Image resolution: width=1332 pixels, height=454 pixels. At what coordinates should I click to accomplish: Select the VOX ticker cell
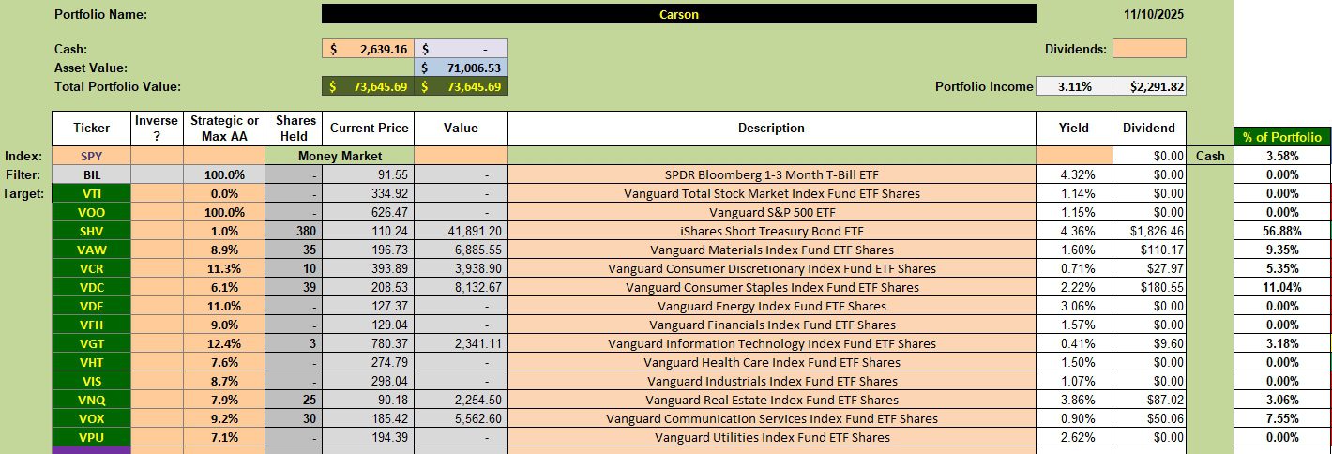(91, 418)
